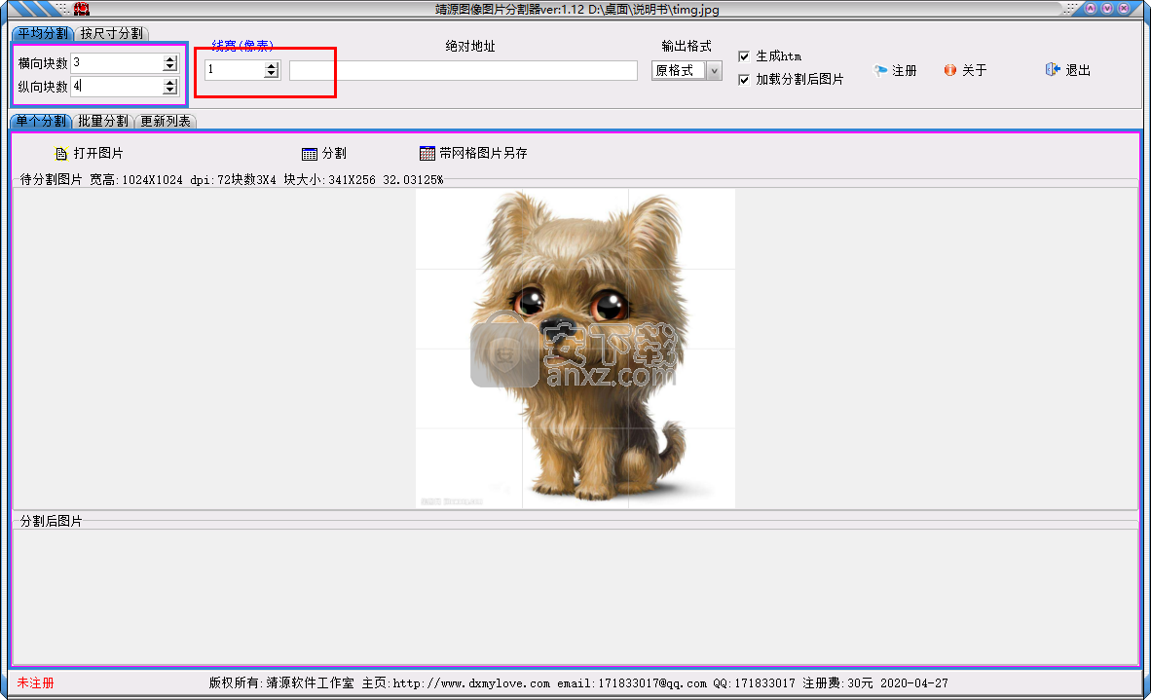Click the register 注册 key icon
The image size is (1151, 700).
[x=880, y=70]
